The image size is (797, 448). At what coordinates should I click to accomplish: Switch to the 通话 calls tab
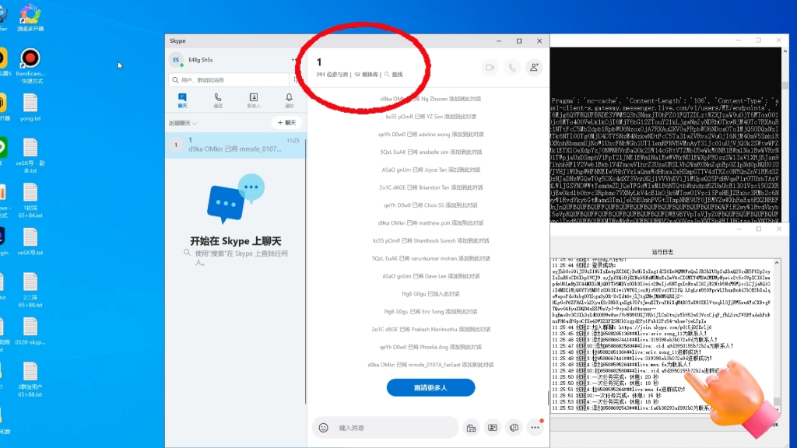[x=218, y=100]
